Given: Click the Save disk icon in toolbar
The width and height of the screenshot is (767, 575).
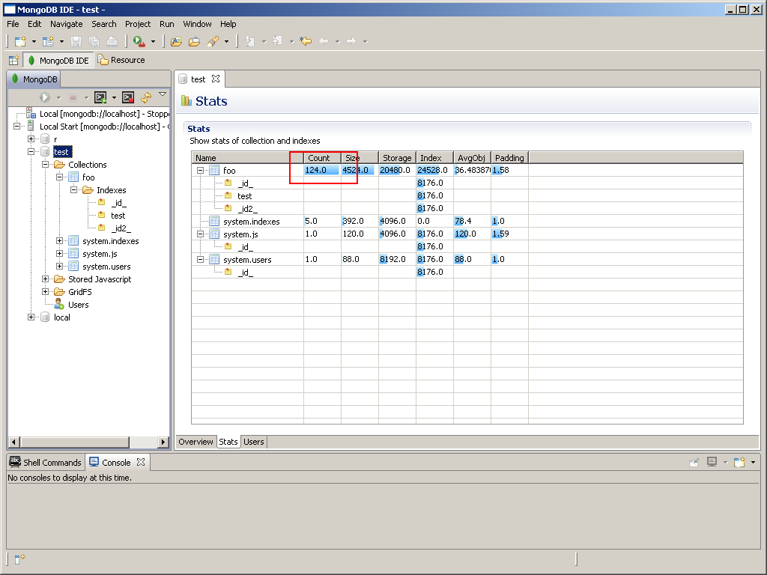Looking at the screenshot, I should 76,42.
